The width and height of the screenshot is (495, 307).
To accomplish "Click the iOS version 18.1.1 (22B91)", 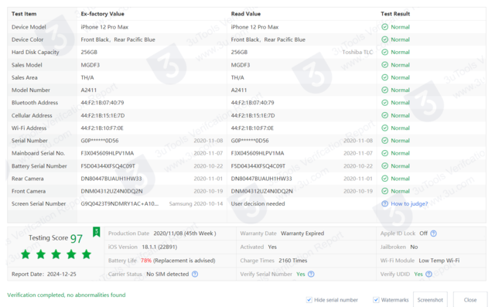I will tap(159, 247).
